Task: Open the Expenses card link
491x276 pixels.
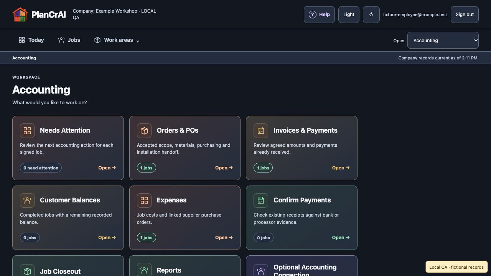Action: [224, 238]
